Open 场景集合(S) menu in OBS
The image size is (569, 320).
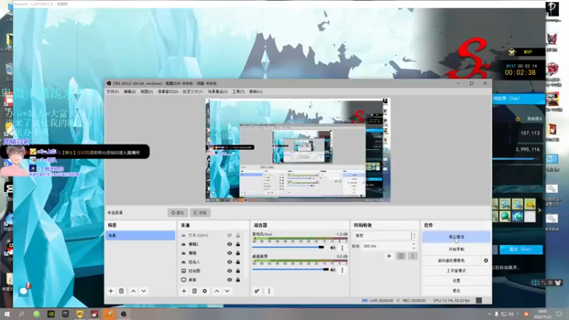click(218, 92)
